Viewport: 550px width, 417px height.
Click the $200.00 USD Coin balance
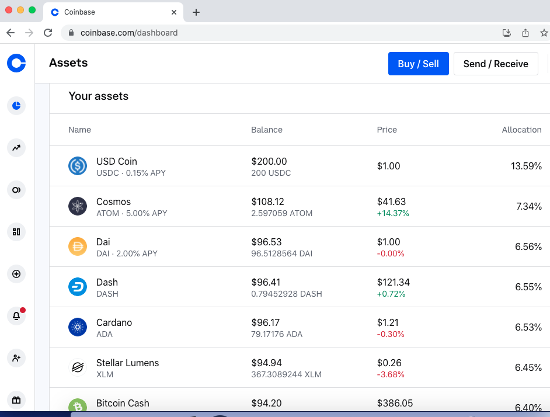tap(269, 161)
